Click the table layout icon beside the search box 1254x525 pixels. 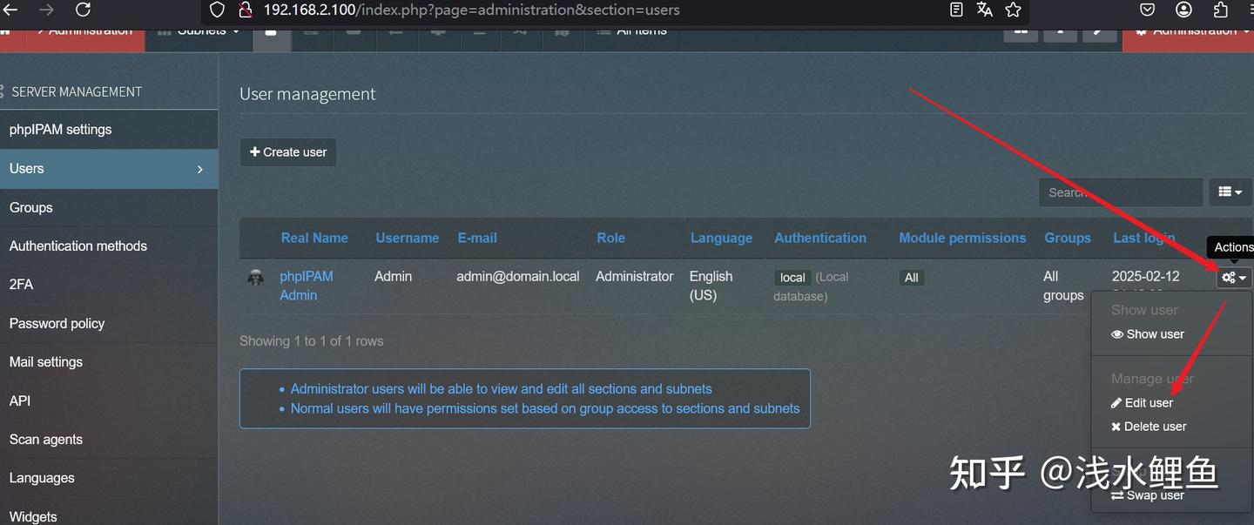coord(1230,192)
